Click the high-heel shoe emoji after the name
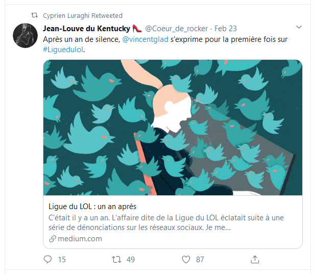This screenshot has height=274, width=315. pos(137,28)
